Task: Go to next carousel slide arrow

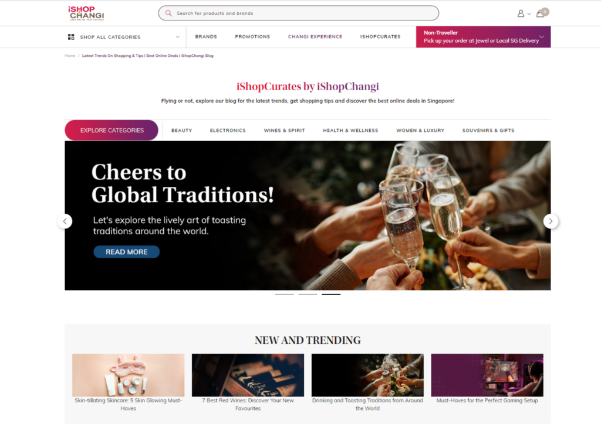Action: [x=551, y=221]
